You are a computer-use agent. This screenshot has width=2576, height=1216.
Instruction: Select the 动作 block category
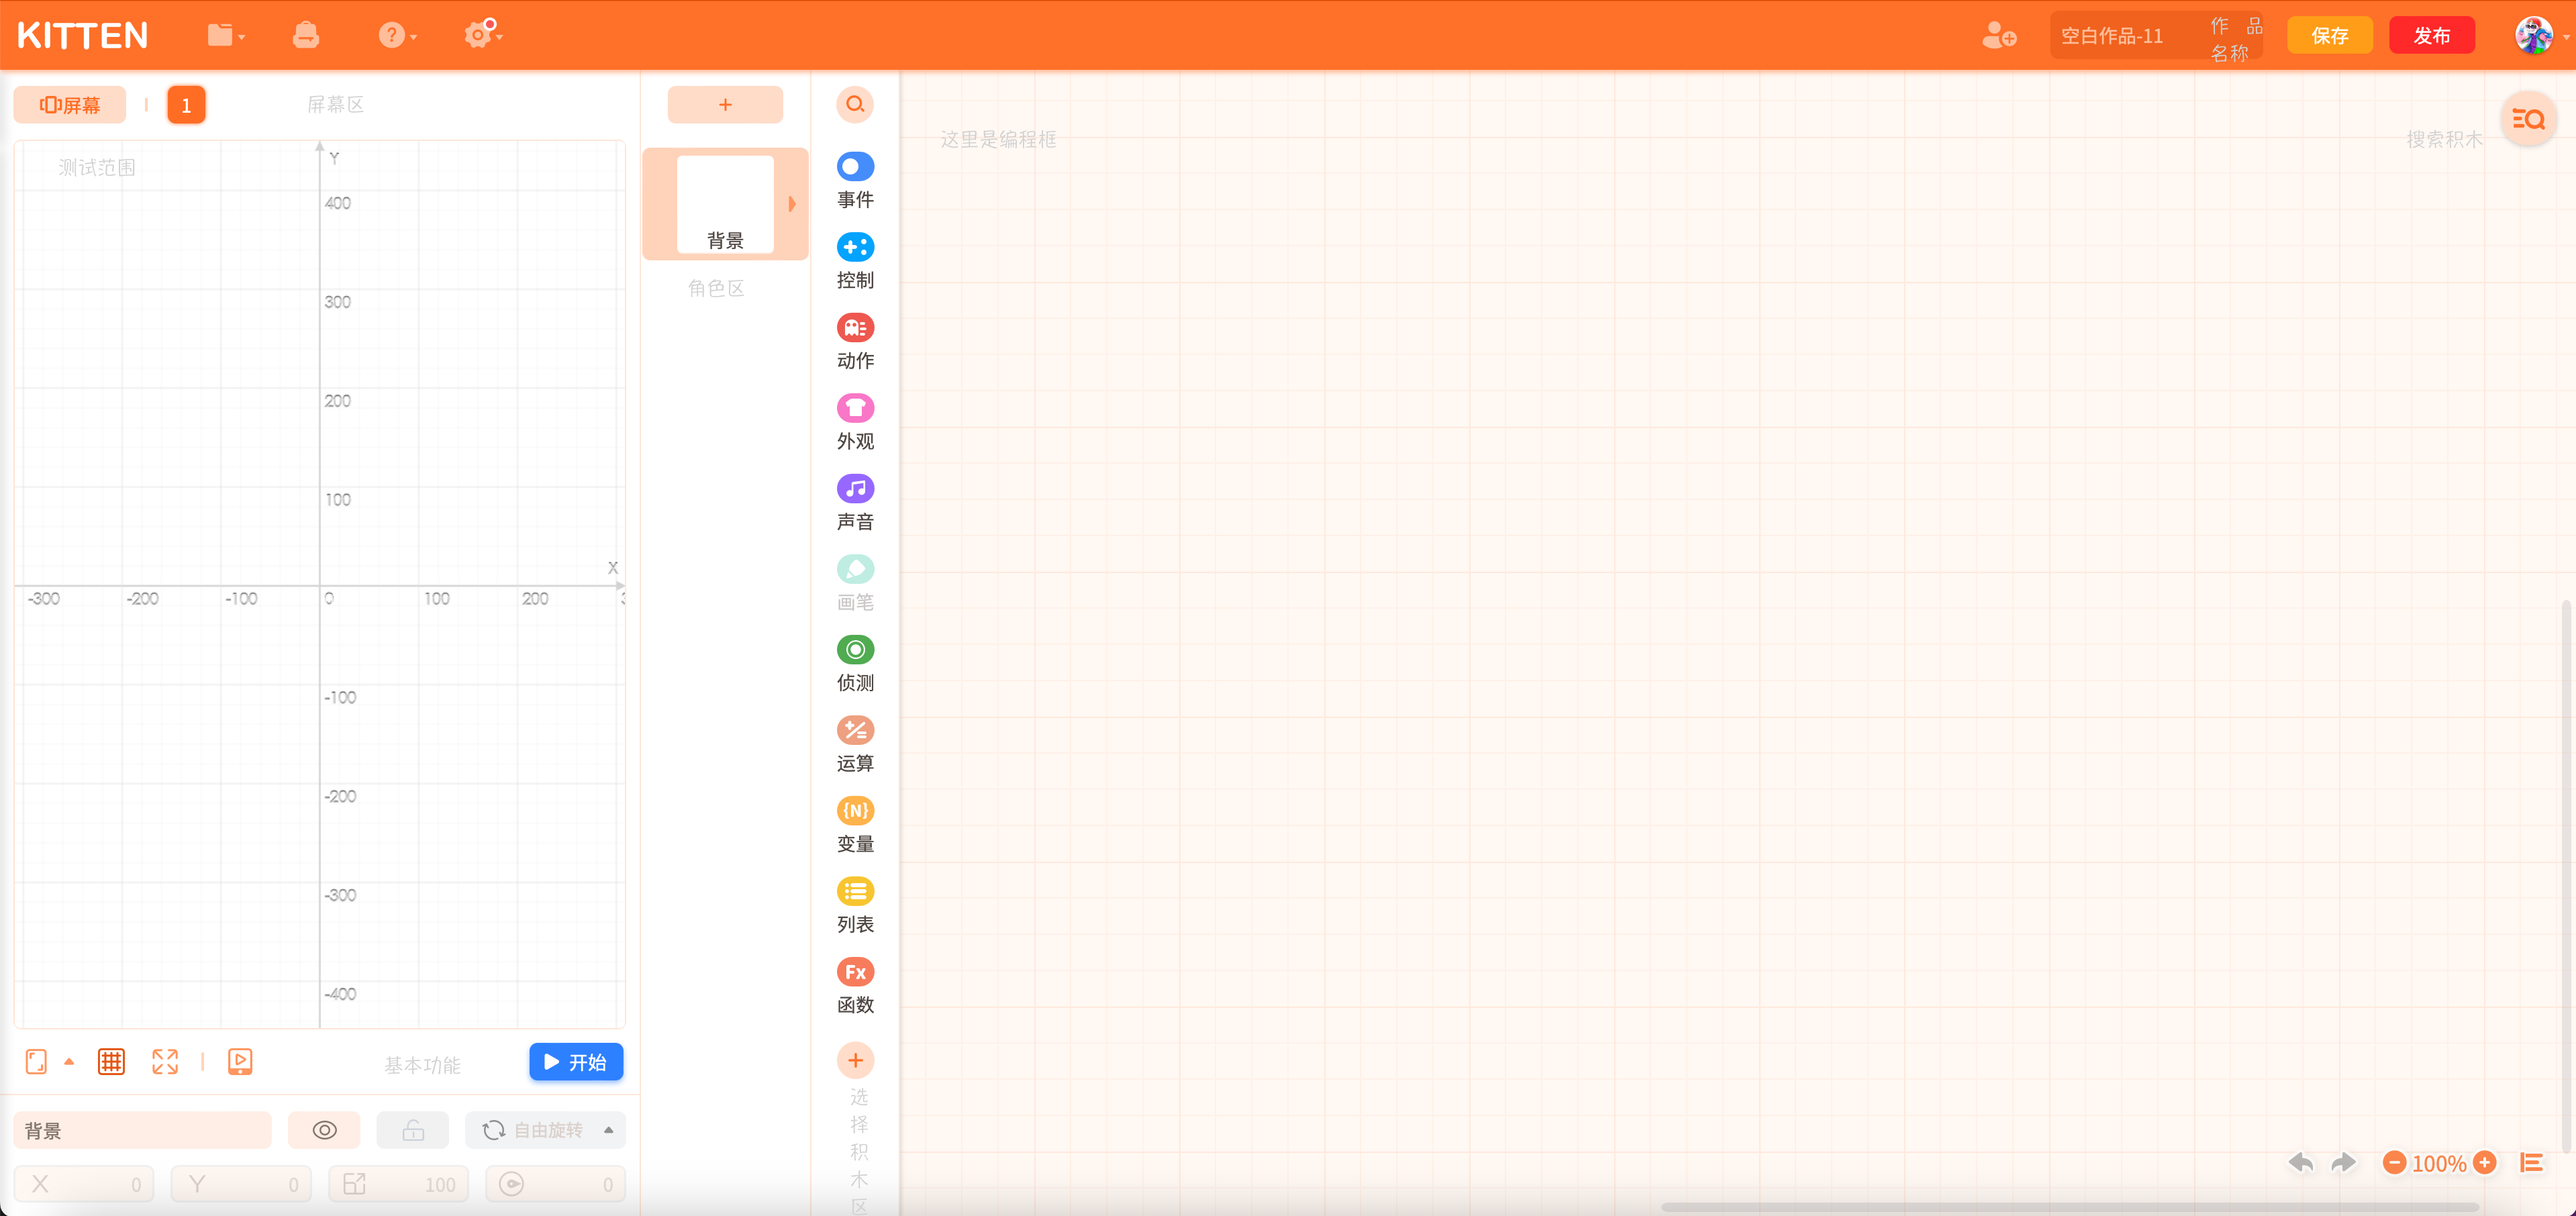tap(855, 341)
